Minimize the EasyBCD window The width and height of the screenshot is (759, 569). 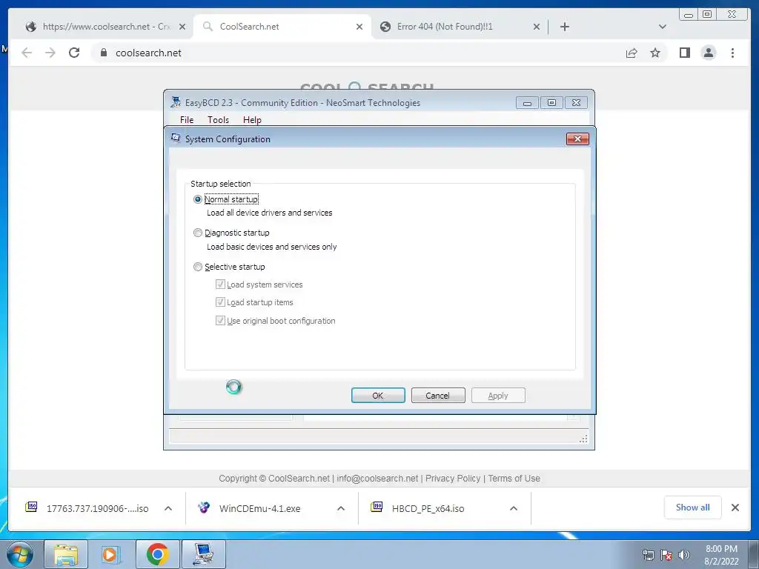[527, 102]
